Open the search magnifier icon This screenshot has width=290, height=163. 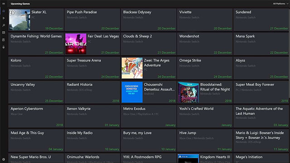click(4, 25)
